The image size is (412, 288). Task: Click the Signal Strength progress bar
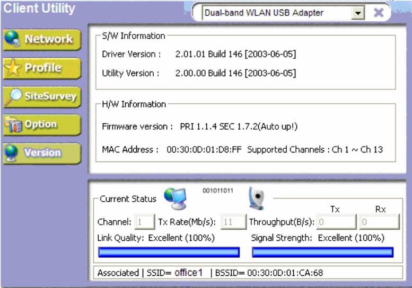tap(323, 253)
